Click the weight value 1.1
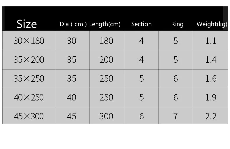This screenshot has height=149, width=230. click(x=211, y=41)
